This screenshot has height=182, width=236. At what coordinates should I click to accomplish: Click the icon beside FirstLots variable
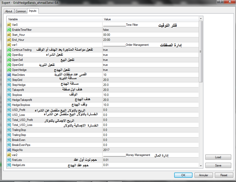pos(9,160)
